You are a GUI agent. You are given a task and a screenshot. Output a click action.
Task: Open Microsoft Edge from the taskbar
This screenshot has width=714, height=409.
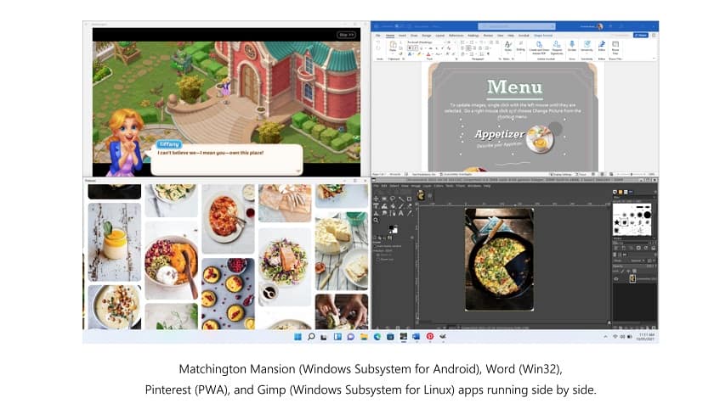point(377,336)
